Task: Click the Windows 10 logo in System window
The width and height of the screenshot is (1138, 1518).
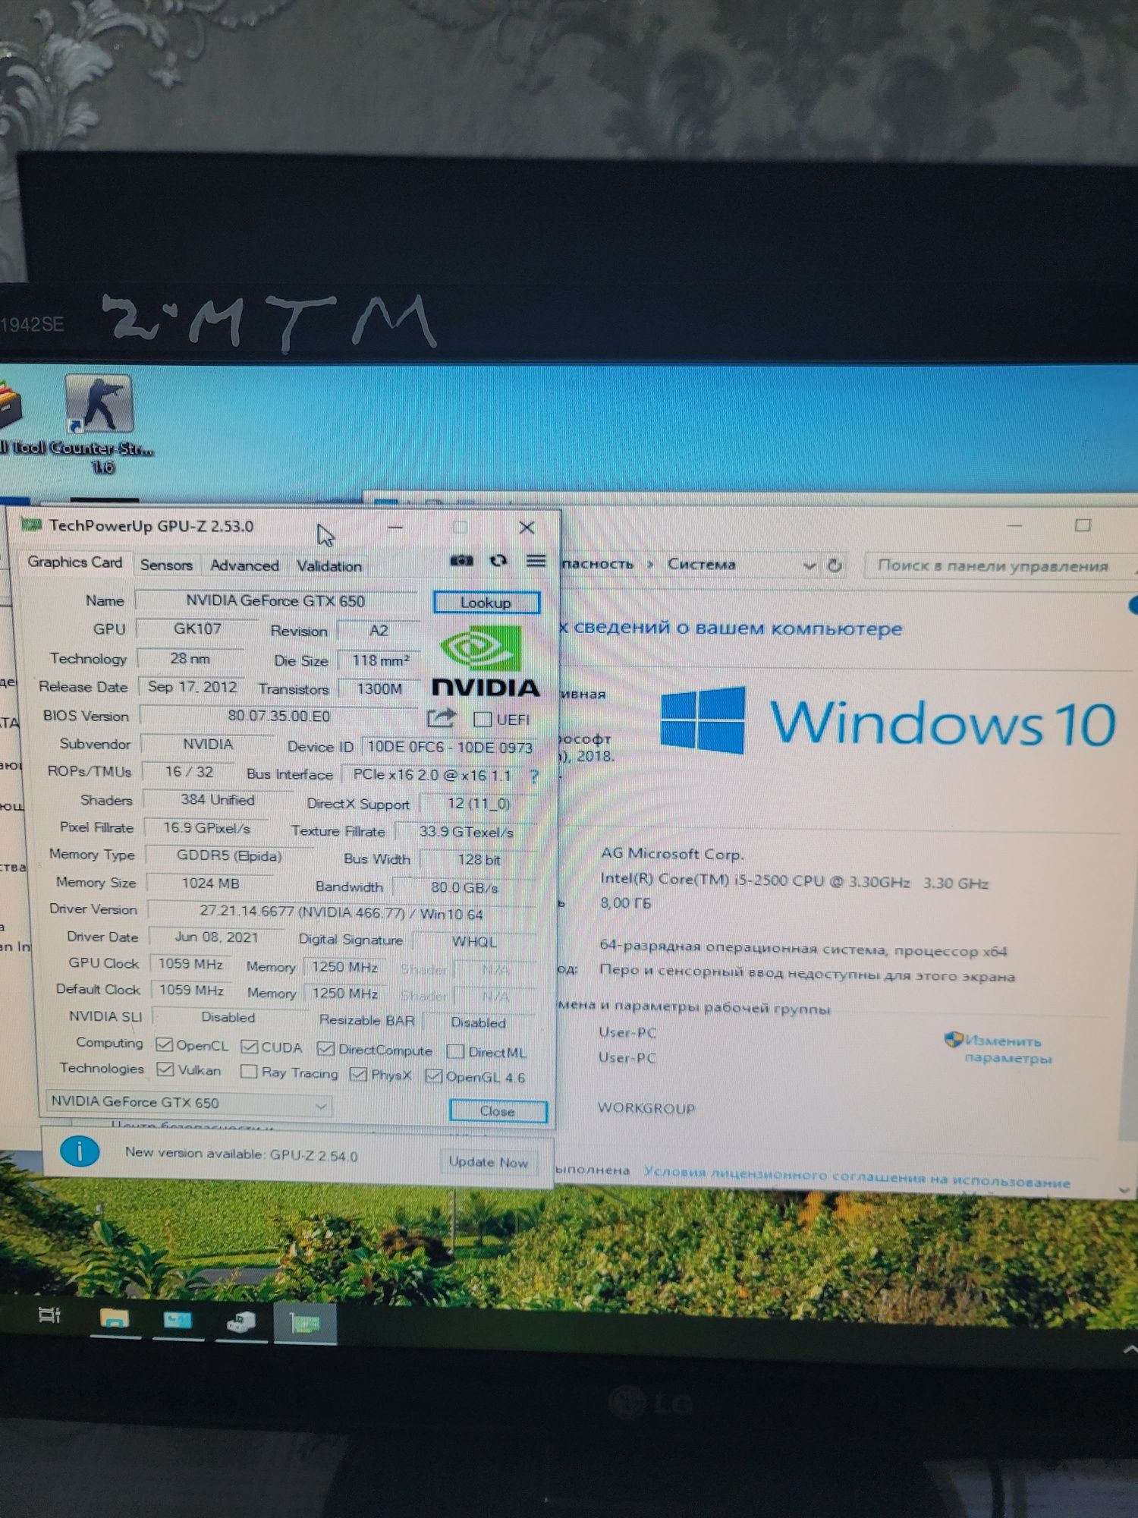Action: [x=888, y=721]
